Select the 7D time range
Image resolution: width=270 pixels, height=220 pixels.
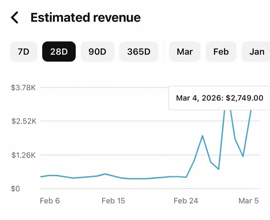24,52
